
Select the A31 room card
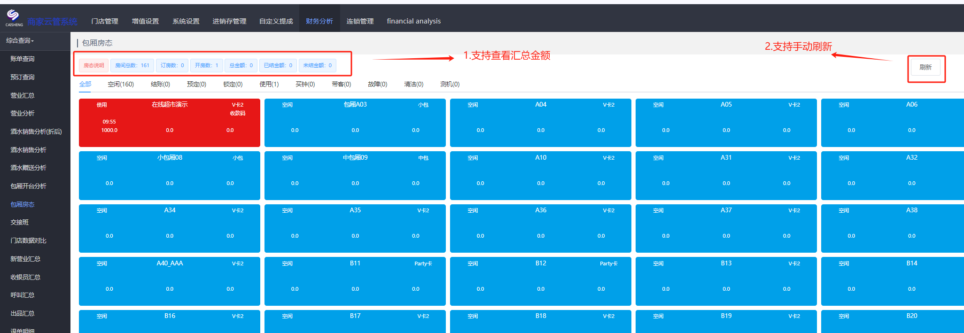tap(726, 176)
